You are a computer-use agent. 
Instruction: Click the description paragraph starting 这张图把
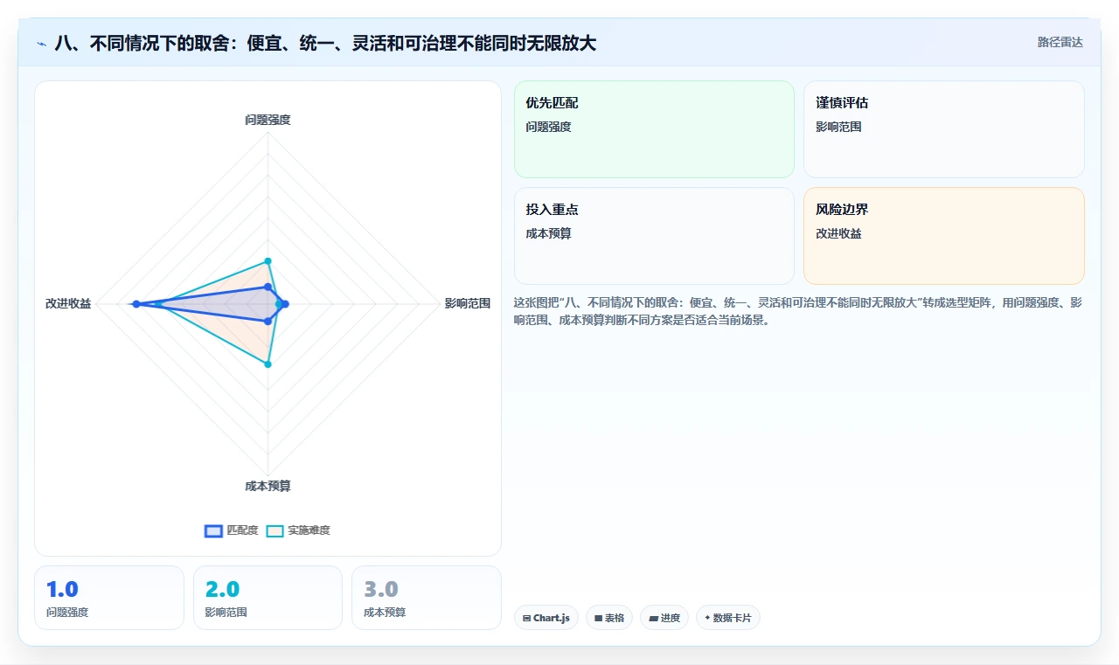tap(799, 311)
